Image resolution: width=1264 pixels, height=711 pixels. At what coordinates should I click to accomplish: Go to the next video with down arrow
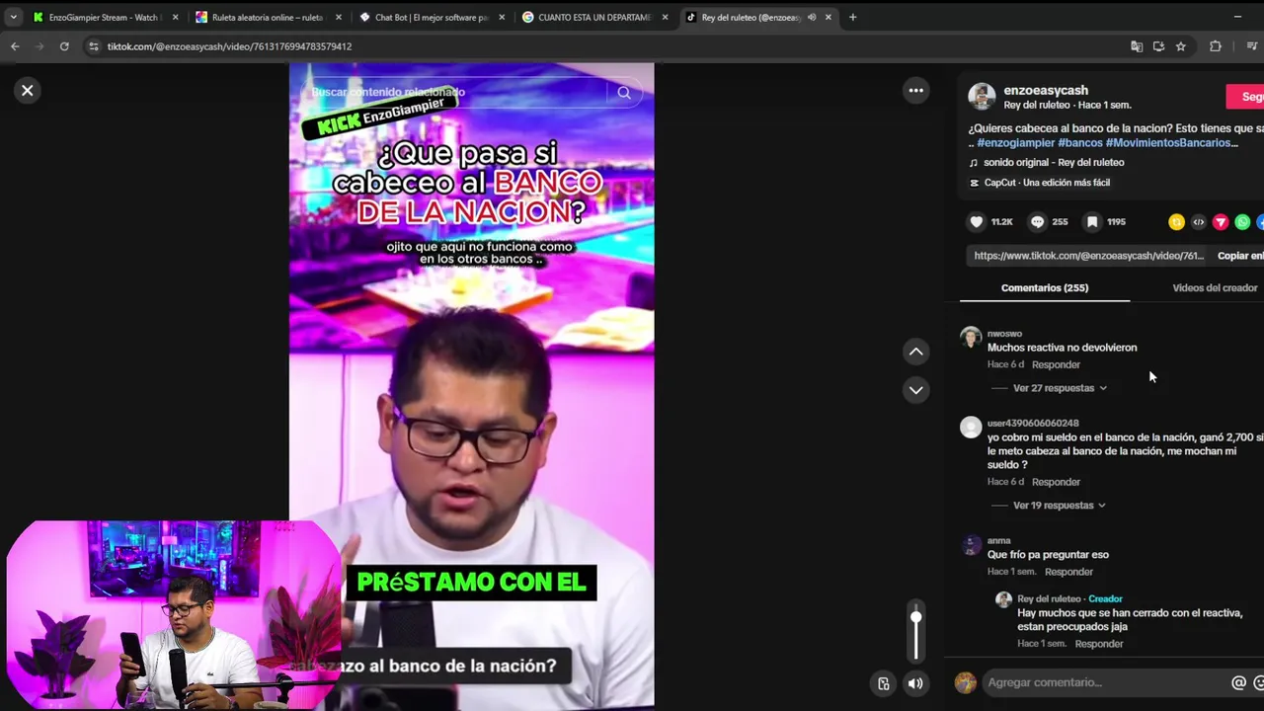(x=916, y=390)
